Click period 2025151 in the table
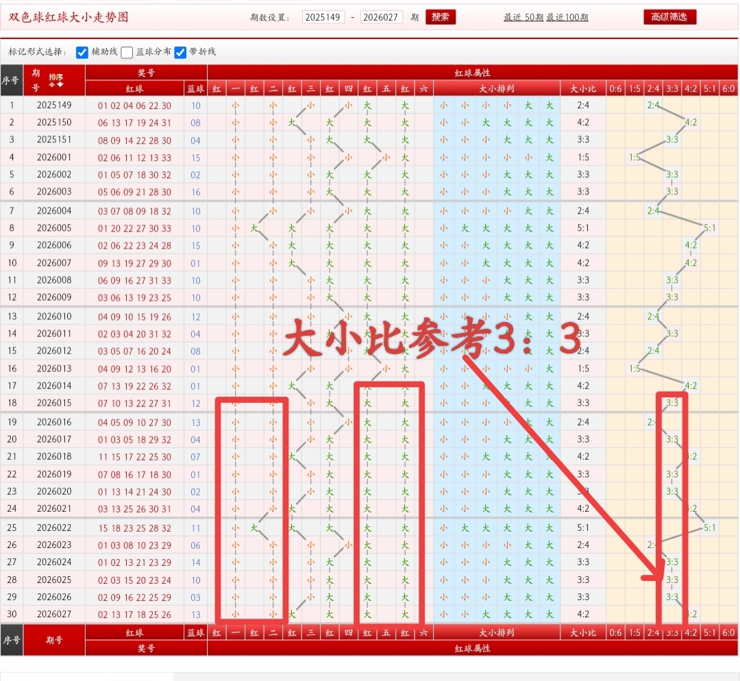740x681 pixels. tap(54, 140)
